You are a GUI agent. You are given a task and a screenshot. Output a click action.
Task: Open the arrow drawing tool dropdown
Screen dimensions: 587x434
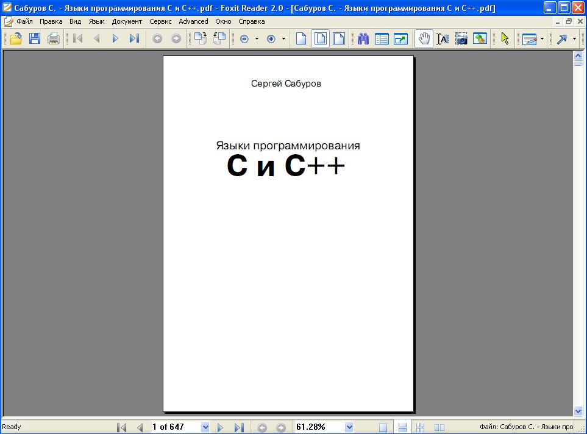574,38
